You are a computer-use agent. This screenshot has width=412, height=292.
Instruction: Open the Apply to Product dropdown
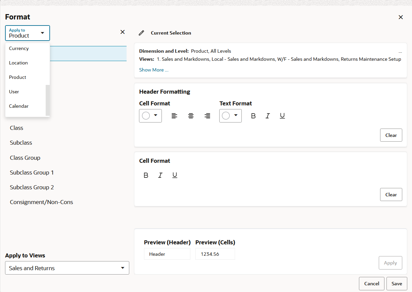click(28, 33)
